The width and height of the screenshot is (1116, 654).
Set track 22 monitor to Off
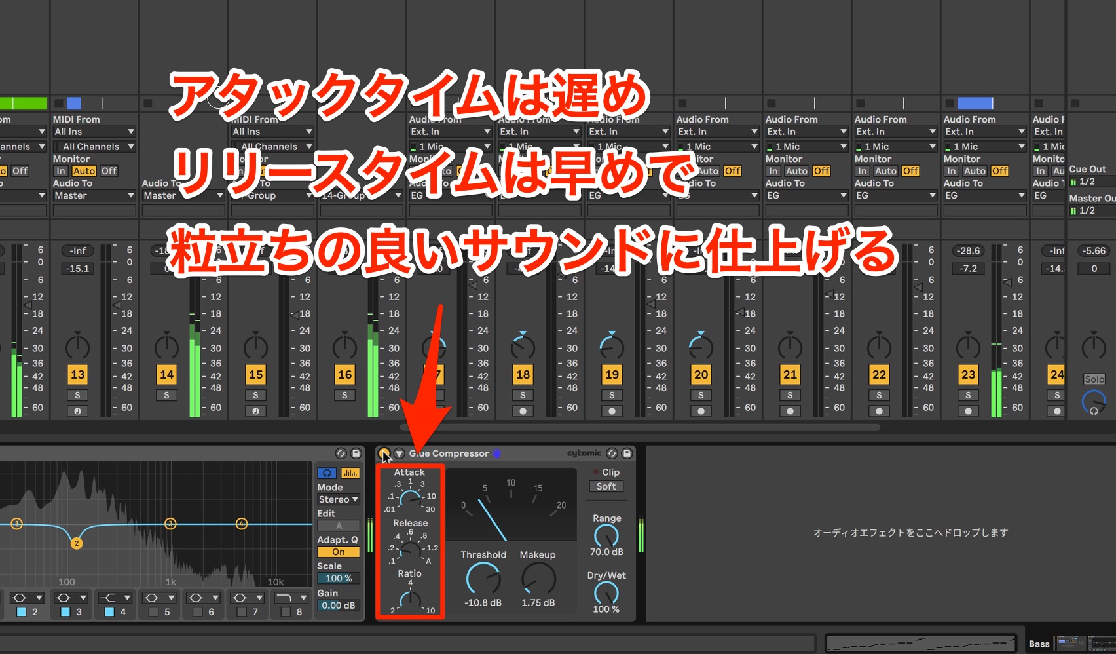[x=911, y=171]
